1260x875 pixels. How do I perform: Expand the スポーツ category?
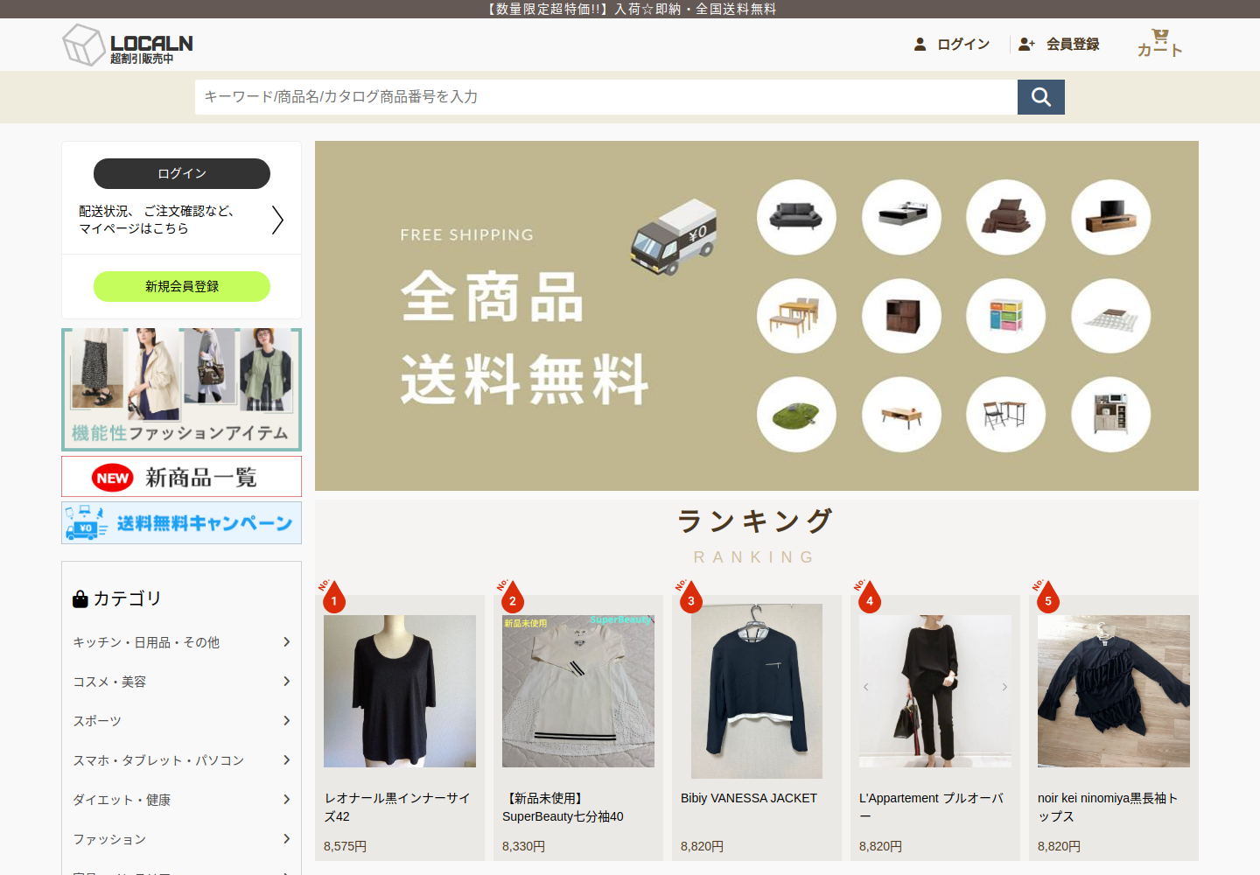click(181, 721)
